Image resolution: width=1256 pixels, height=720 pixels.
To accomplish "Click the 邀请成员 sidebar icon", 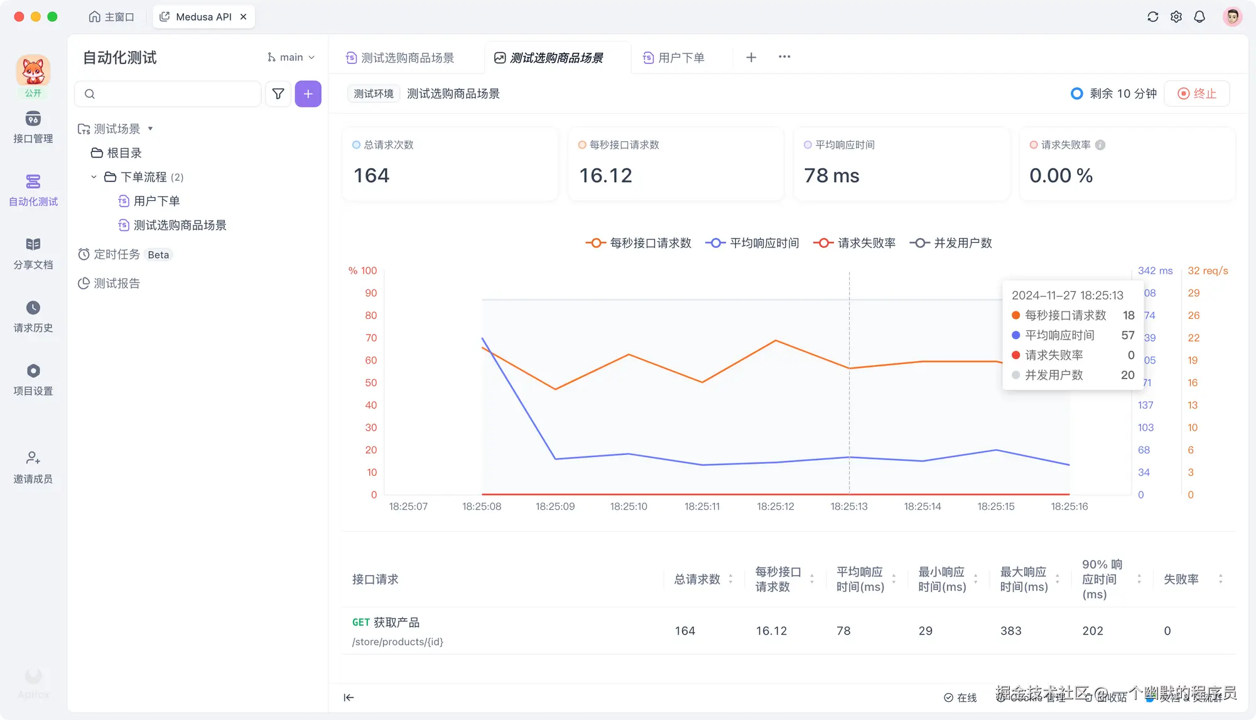I will tap(33, 468).
